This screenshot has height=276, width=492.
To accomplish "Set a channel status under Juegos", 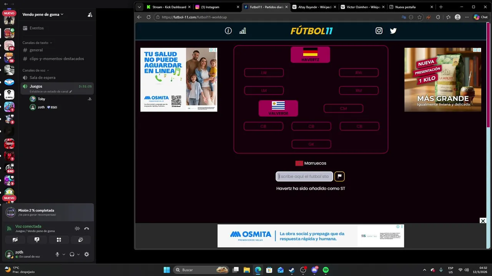I will (51, 92).
